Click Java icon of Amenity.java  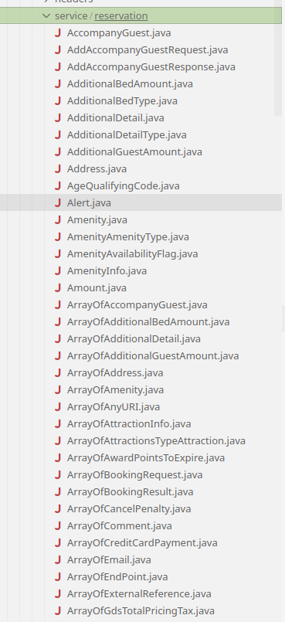point(58,220)
